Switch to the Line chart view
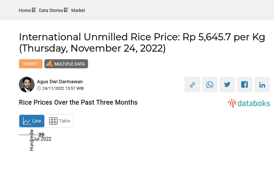The width and height of the screenshot is (274, 181). coord(32,121)
